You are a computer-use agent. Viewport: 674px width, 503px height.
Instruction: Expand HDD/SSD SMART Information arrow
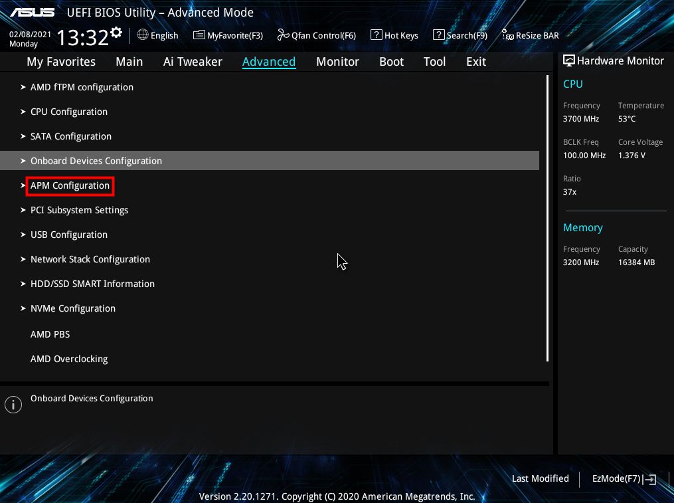coord(23,284)
